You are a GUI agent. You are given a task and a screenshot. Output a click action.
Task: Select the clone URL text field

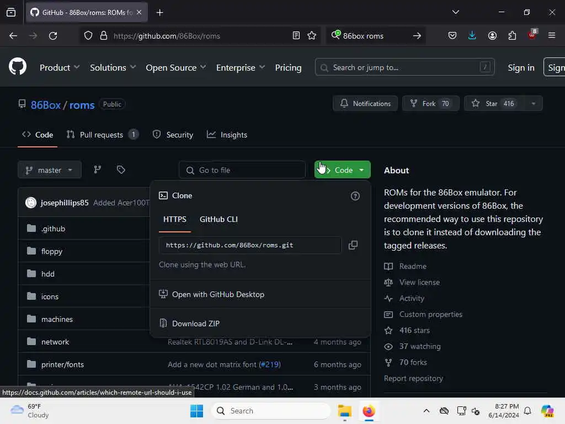pos(250,245)
